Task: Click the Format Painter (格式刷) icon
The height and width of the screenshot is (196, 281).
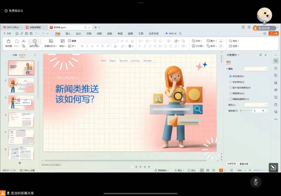Action: pyautogui.click(x=9, y=41)
